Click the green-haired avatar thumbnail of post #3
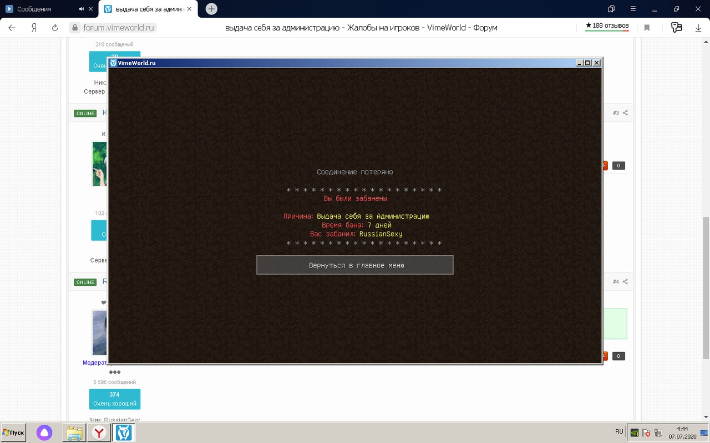Image resolution: width=710 pixels, height=443 pixels. click(x=99, y=164)
